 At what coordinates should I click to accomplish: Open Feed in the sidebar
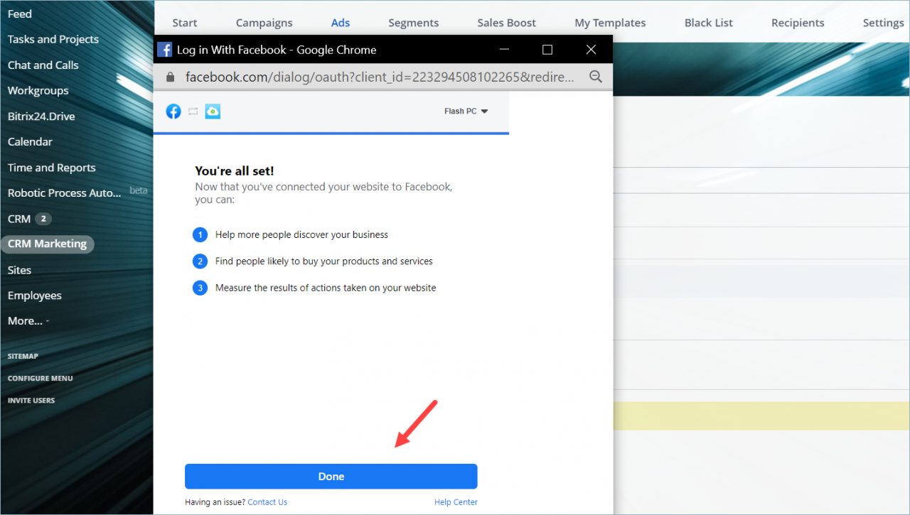20,13
